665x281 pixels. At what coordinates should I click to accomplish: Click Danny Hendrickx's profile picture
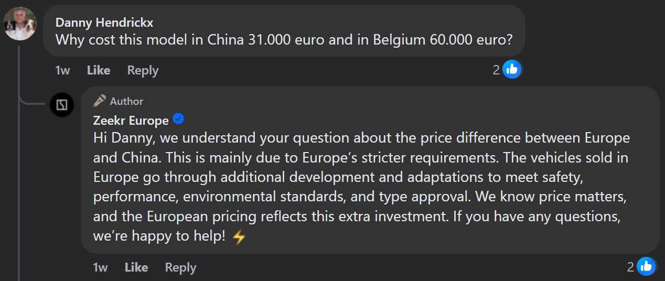pyautogui.click(x=20, y=24)
